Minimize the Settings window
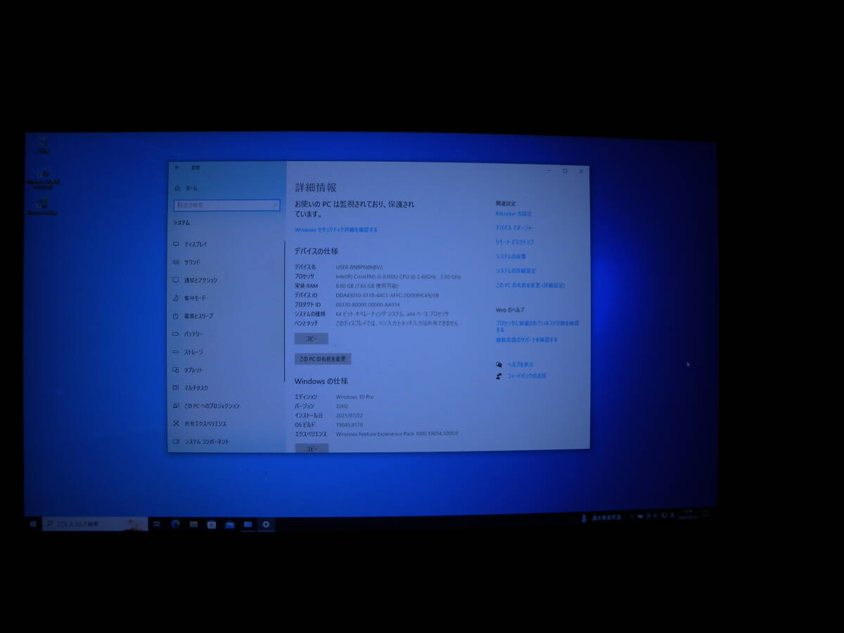 pos(549,171)
